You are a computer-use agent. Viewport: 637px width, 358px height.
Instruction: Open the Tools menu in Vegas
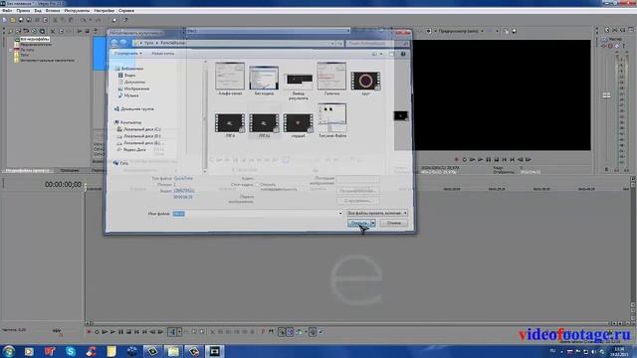point(77,11)
